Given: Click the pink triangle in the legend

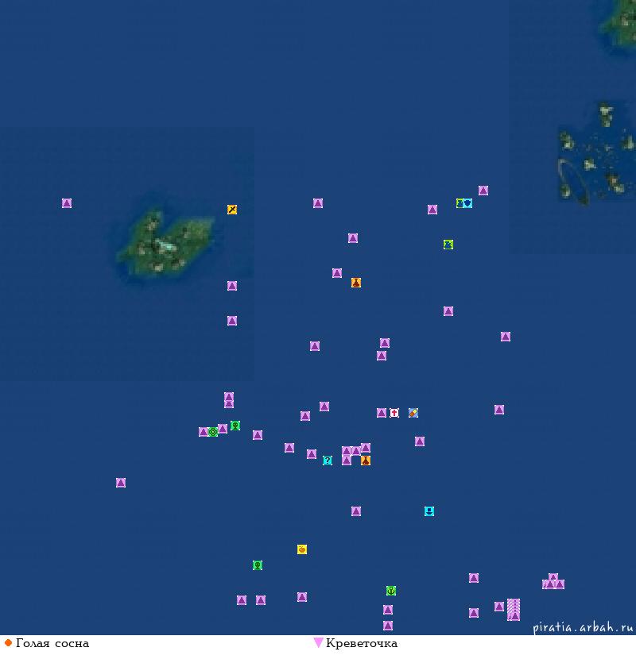Looking at the screenshot, I should tap(318, 642).
